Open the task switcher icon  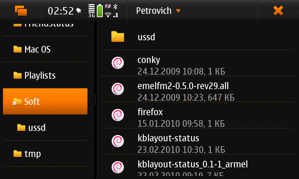tap(21, 10)
